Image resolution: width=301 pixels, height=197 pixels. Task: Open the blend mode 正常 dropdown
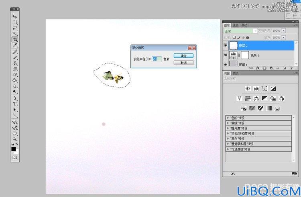click(240, 31)
